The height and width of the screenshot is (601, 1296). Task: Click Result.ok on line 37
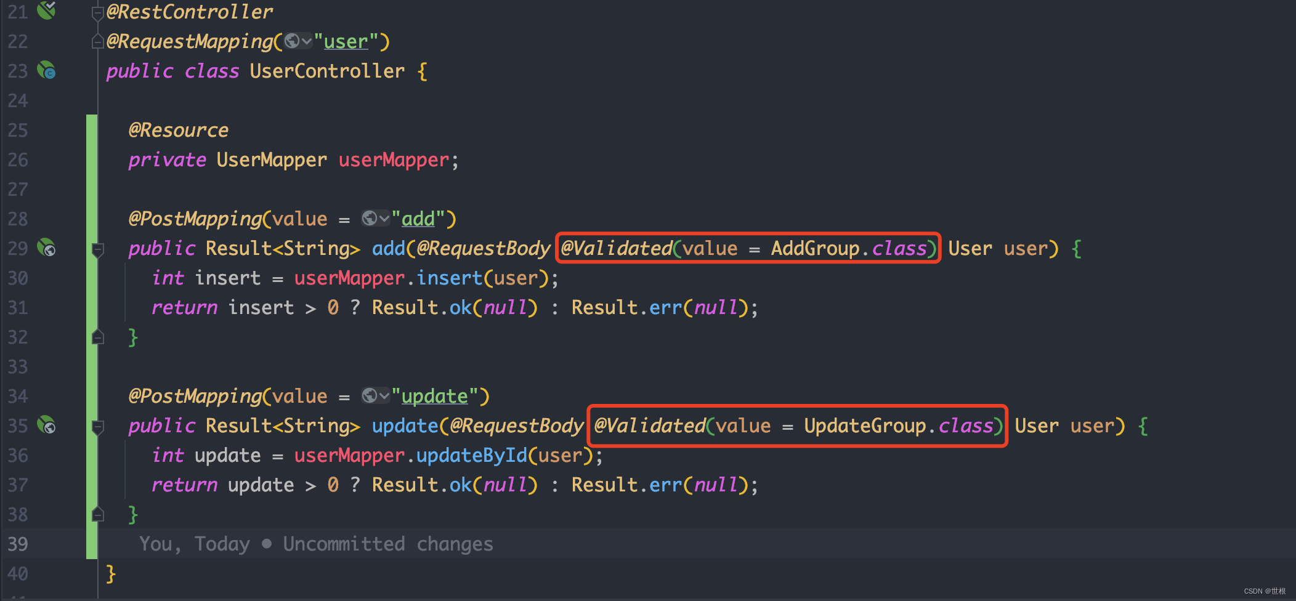pyautogui.click(x=422, y=485)
